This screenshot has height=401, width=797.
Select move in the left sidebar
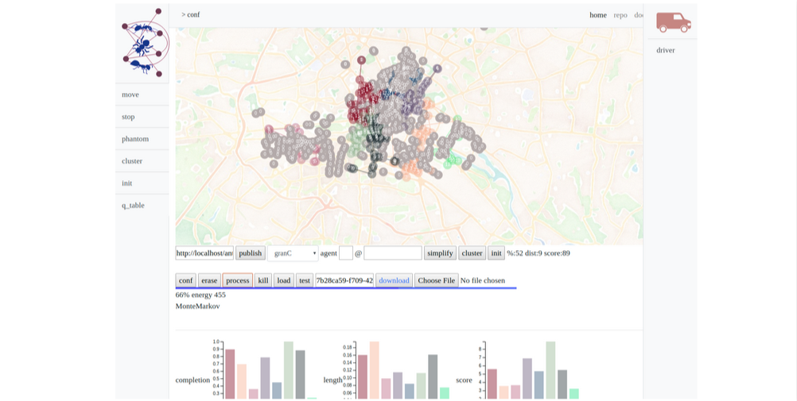[130, 94]
